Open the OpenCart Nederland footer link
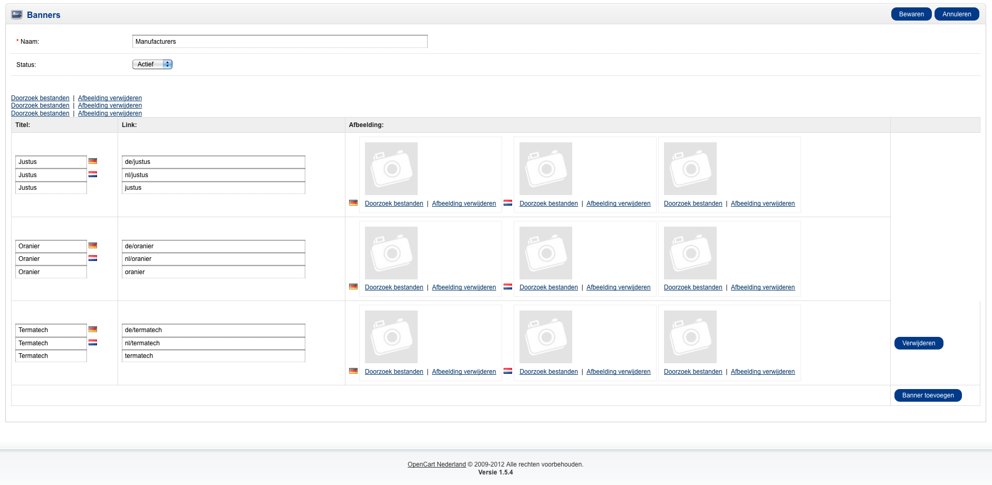992x485 pixels. 437,464
